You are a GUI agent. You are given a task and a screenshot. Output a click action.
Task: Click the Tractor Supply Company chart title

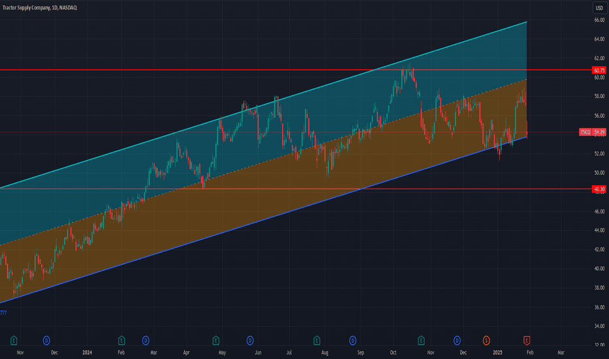tap(40, 8)
